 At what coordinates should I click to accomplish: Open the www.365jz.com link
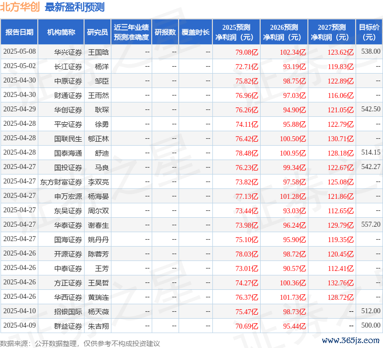tap(351, 340)
